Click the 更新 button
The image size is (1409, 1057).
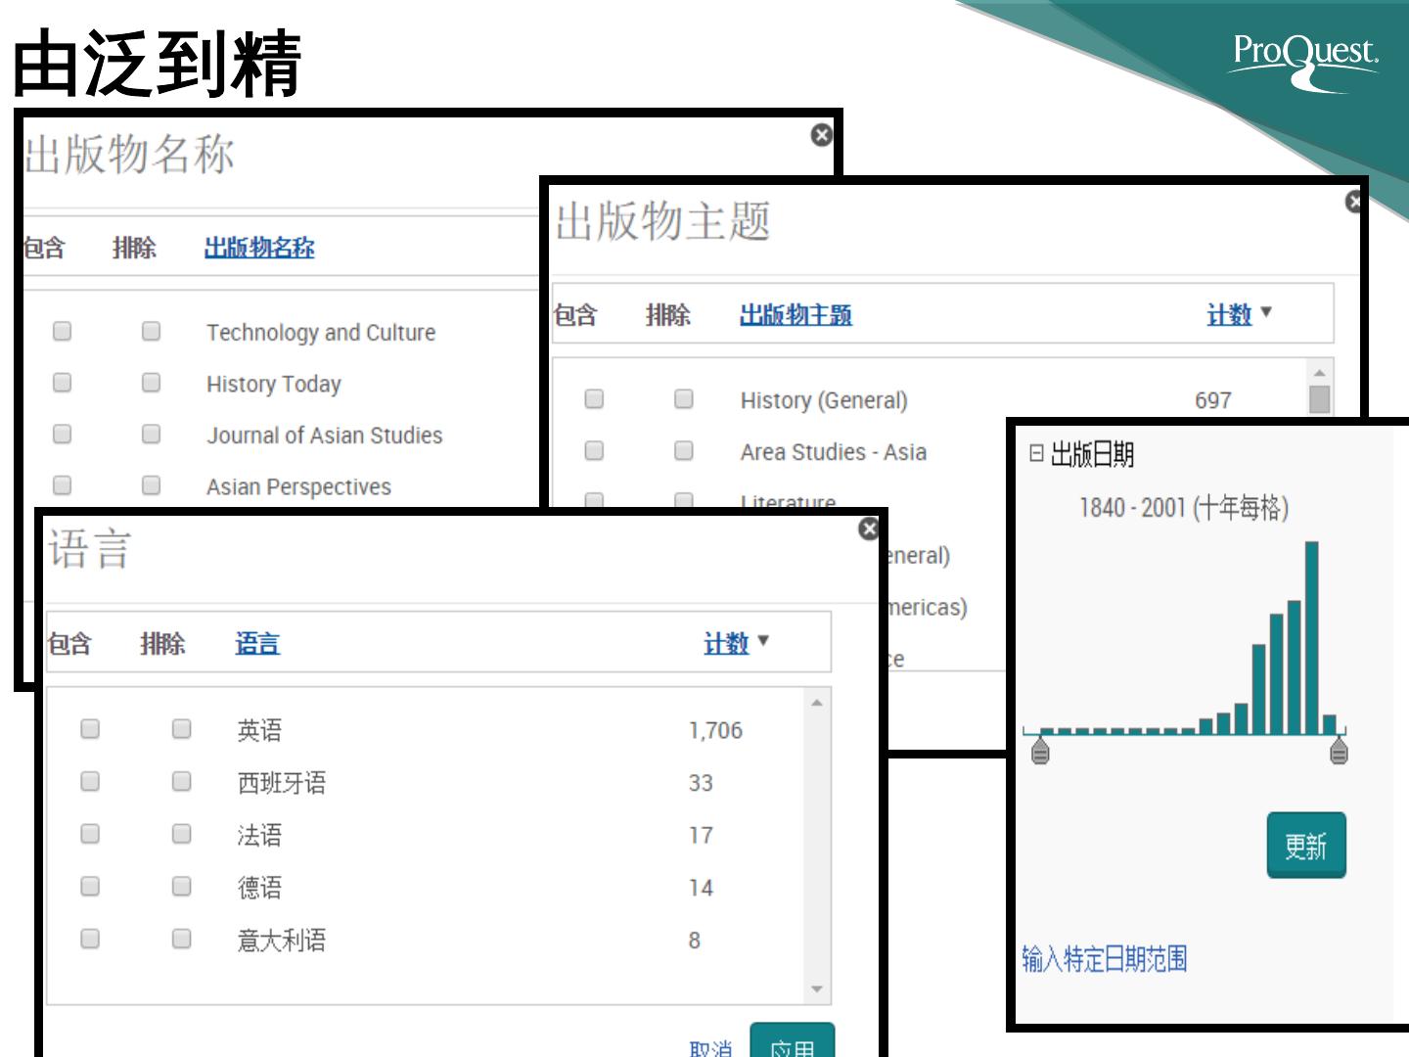pyautogui.click(x=1305, y=846)
